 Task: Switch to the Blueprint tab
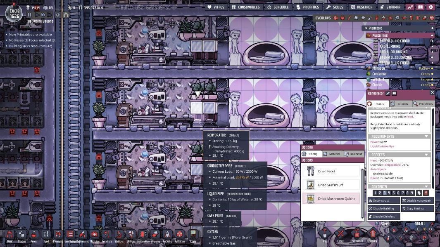[x=353, y=154]
